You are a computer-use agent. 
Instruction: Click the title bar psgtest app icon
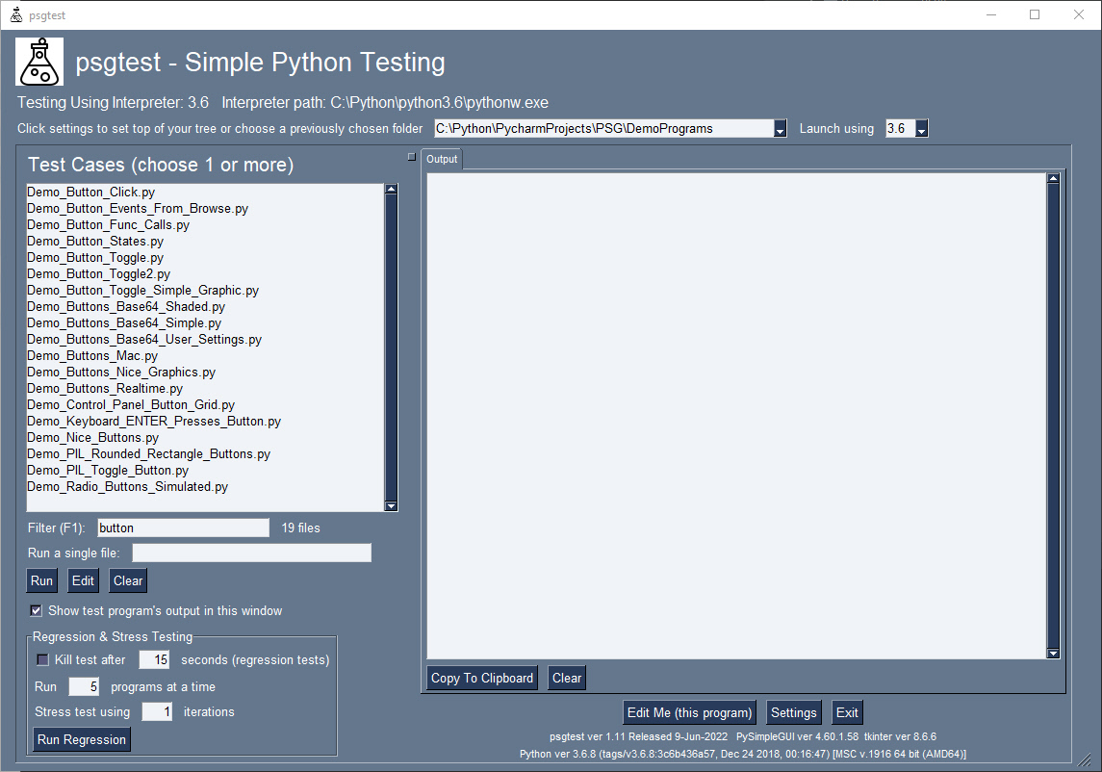(15, 14)
